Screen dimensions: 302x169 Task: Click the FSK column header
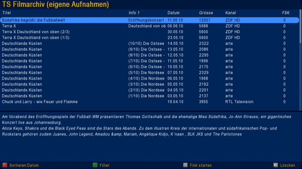(x=286, y=13)
